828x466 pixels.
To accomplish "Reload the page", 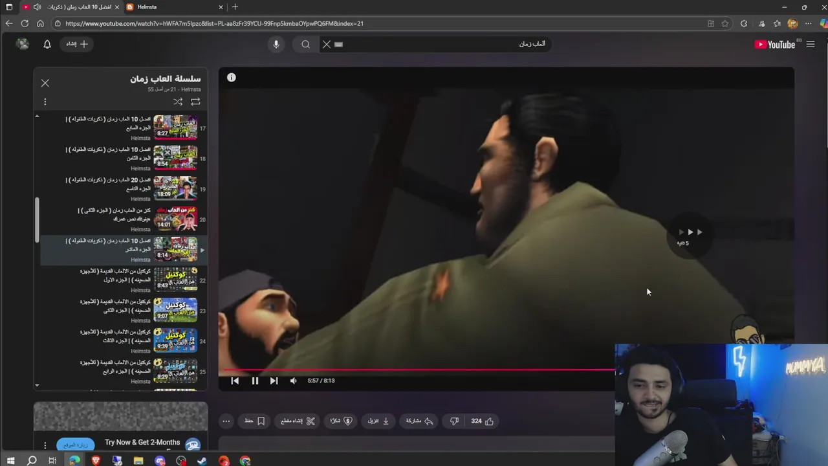I will coord(25,23).
